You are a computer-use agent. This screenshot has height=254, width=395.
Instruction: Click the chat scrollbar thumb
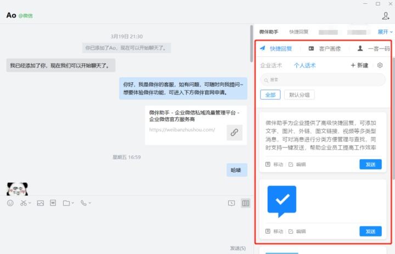251,43
